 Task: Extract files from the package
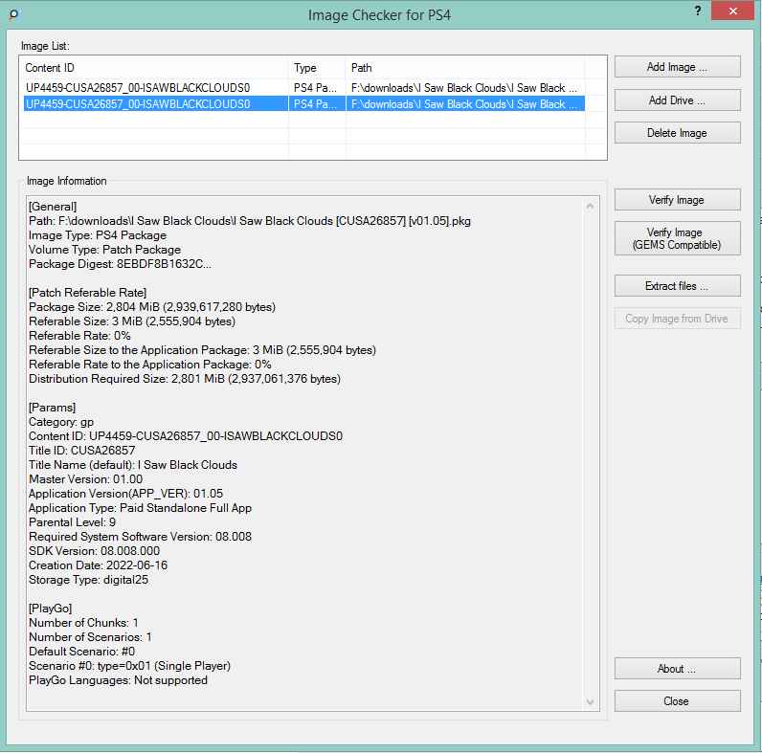point(678,286)
